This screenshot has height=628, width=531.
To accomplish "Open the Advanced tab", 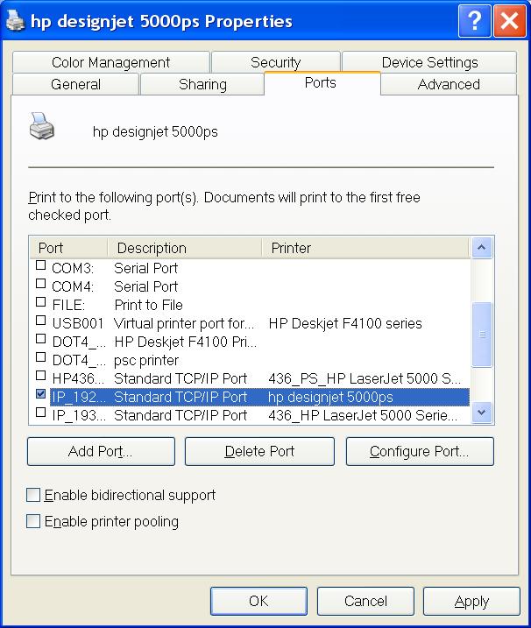I will coord(449,84).
